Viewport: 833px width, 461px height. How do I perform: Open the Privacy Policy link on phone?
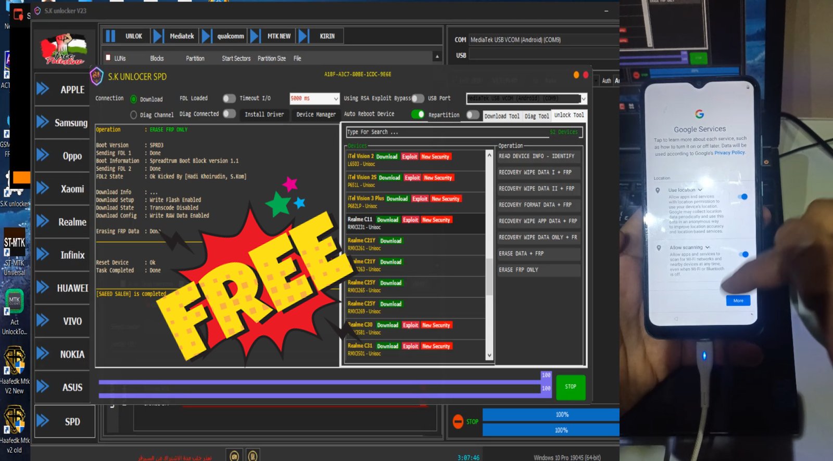(729, 152)
